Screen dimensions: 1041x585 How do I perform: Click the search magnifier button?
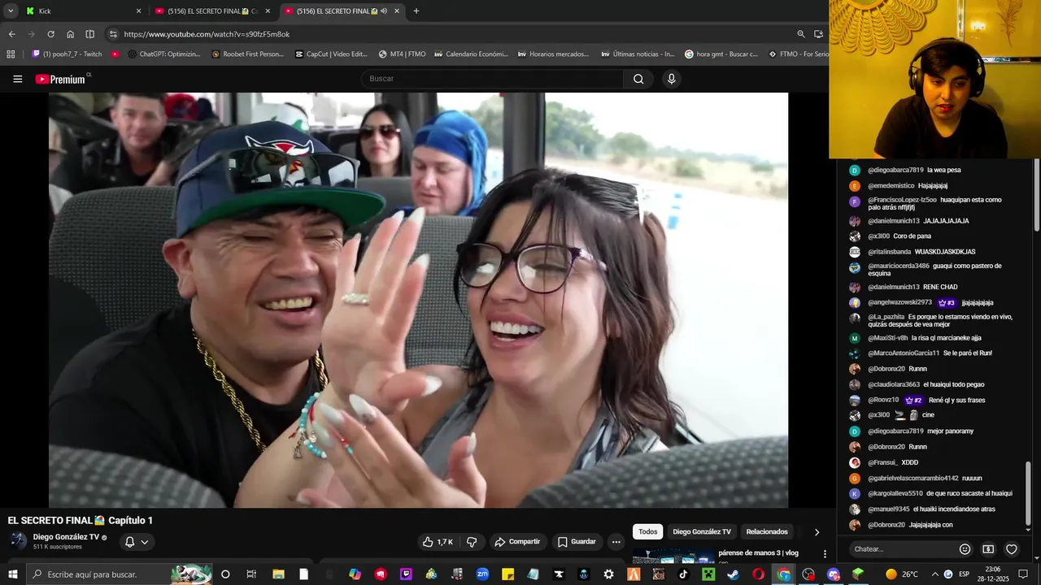(x=638, y=79)
